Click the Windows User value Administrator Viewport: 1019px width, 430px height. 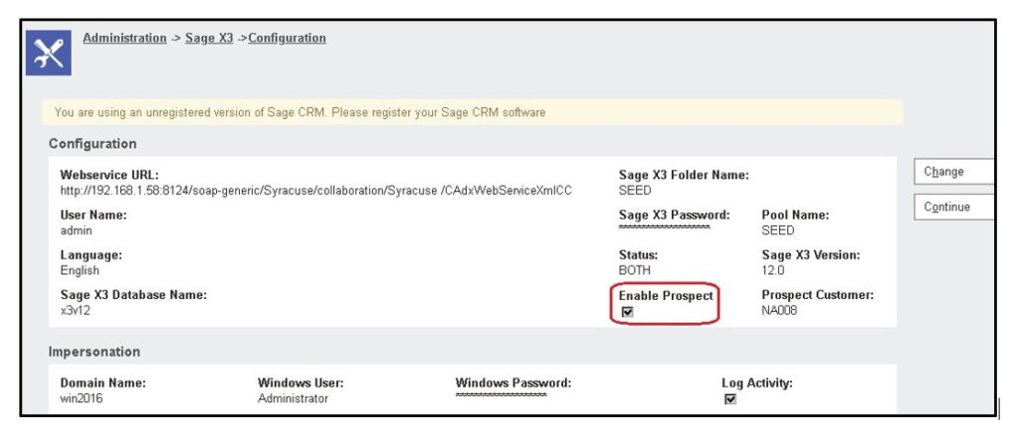point(293,399)
